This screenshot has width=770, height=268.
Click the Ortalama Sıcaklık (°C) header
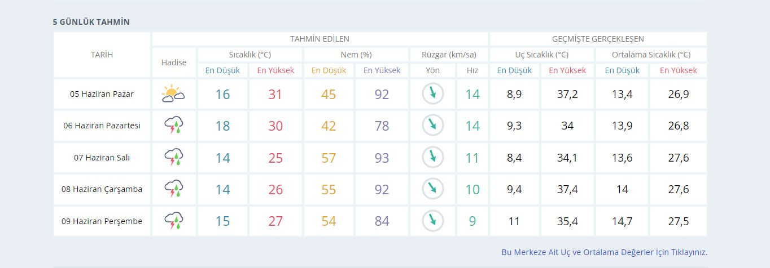coord(651,55)
